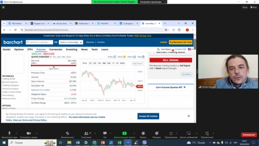This screenshot has width=259, height=146.
Task: Open Zoom apps icon
Action: (x=171, y=133)
